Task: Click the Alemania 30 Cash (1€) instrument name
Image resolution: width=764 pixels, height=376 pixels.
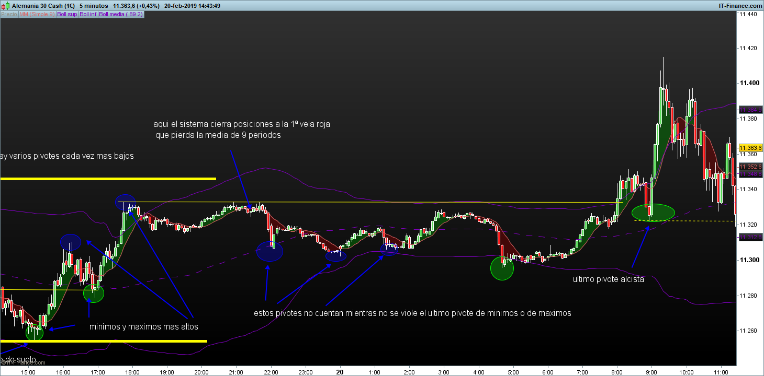Action: point(43,5)
